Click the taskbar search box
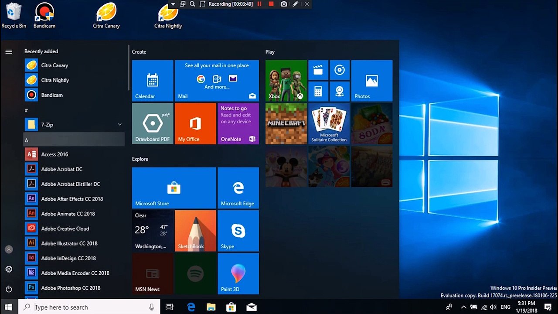The width and height of the screenshot is (558, 314). (x=89, y=307)
